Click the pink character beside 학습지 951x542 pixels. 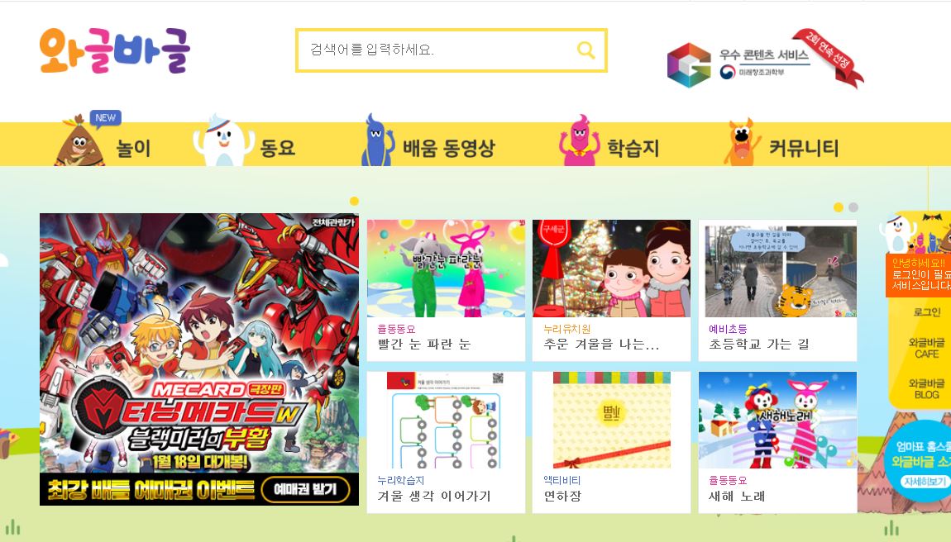tap(579, 140)
